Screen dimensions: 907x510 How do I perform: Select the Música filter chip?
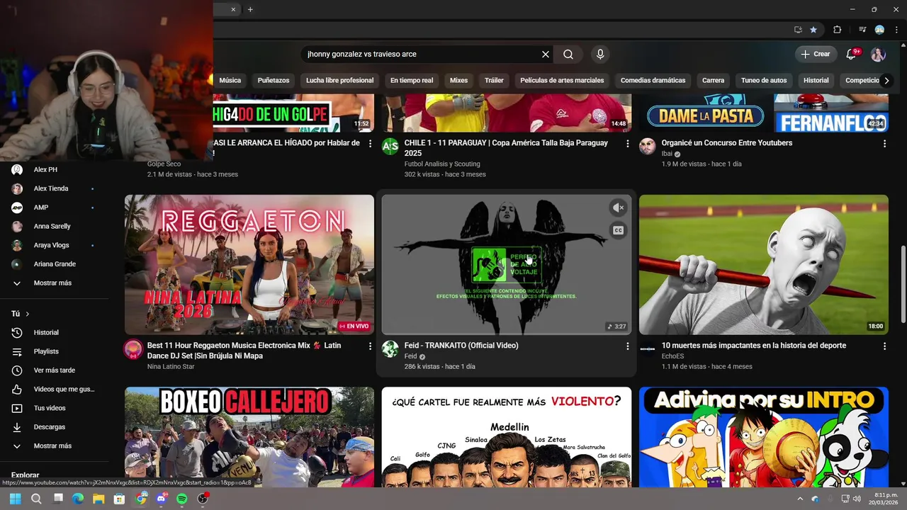[230, 81]
